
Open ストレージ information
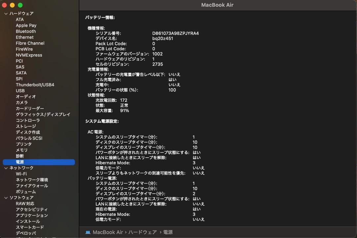(26, 126)
